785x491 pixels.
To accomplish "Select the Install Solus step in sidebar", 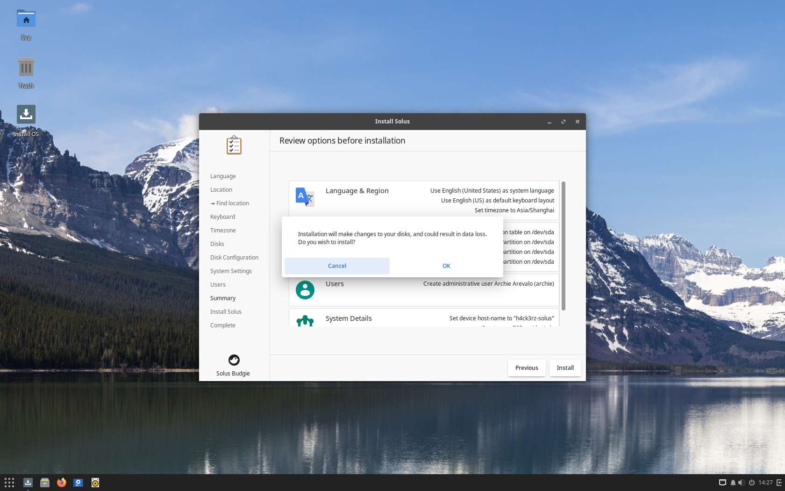I will coord(226,312).
